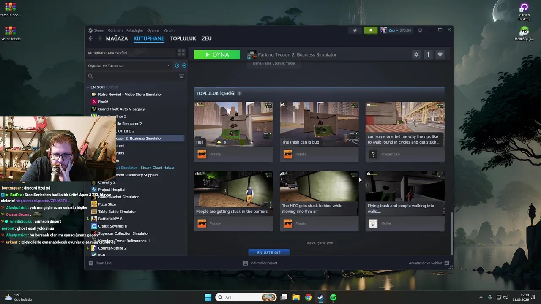Toggle sort by recent activity clock icon
This screenshot has height=304, width=541.
[x=177, y=65]
